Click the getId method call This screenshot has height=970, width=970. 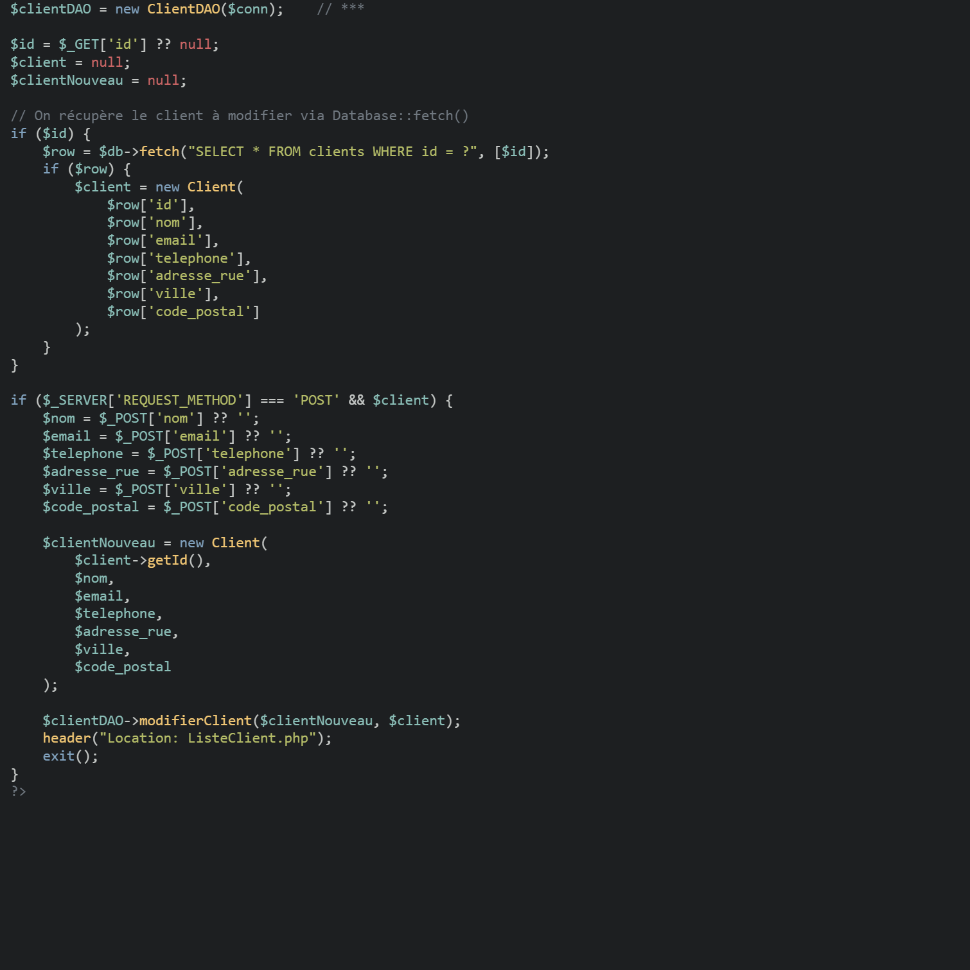(x=167, y=560)
